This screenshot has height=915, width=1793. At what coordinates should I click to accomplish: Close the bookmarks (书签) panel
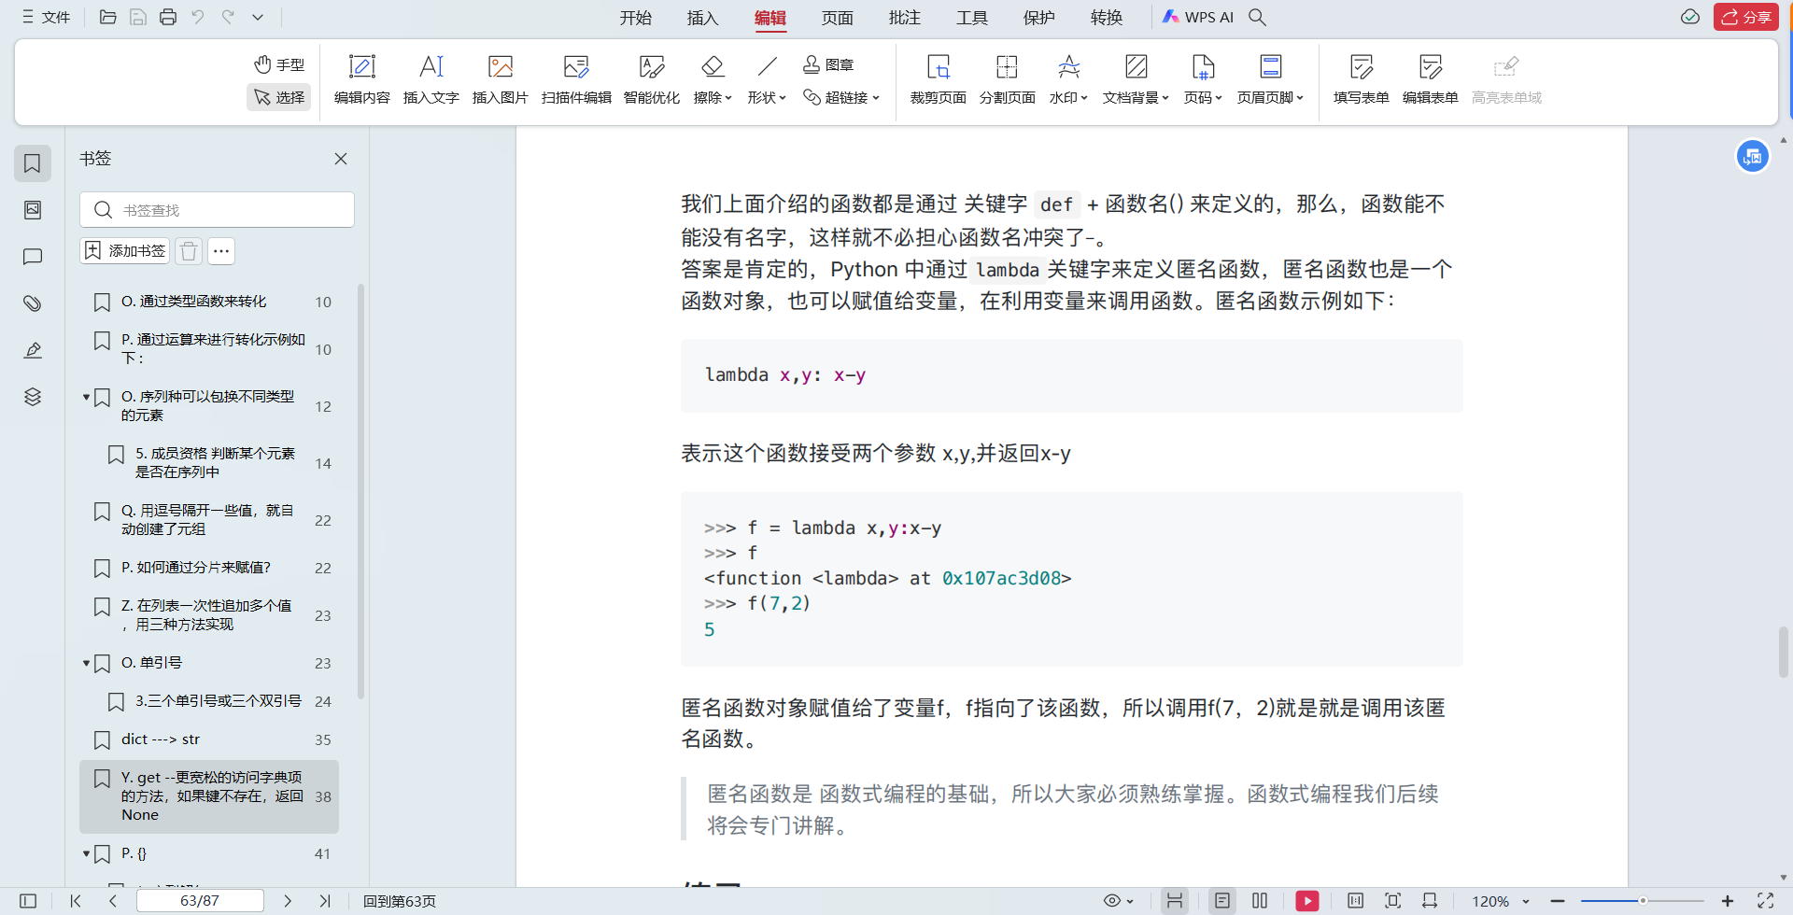coord(341,159)
